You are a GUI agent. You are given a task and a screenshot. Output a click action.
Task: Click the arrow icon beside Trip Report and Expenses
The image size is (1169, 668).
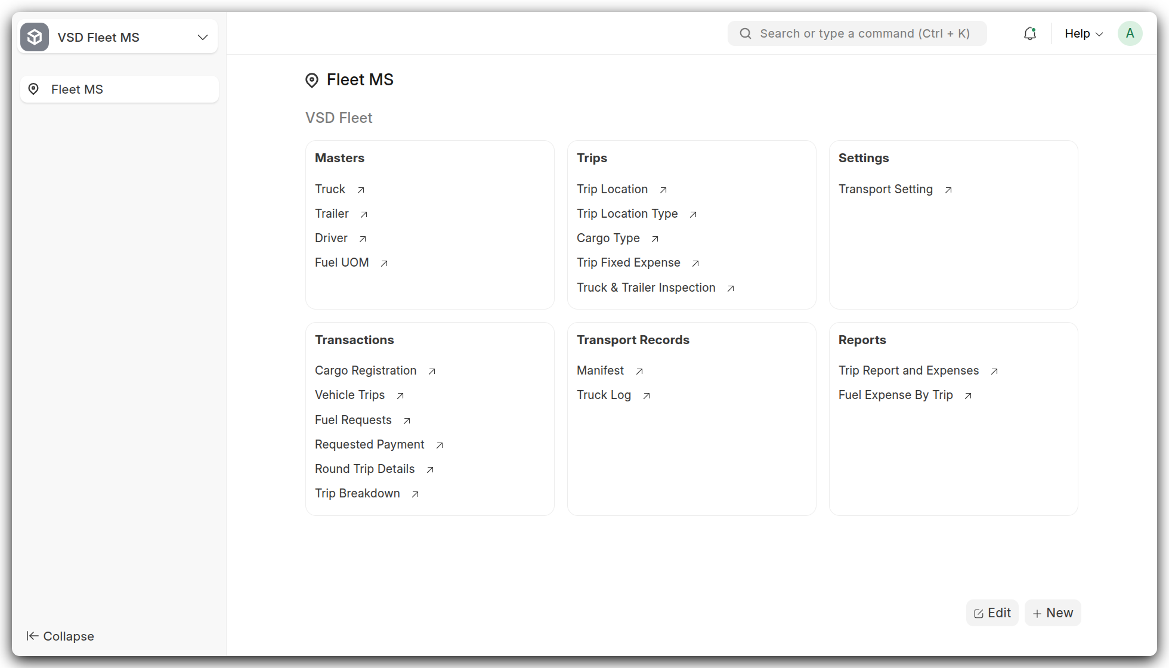point(994,372)
